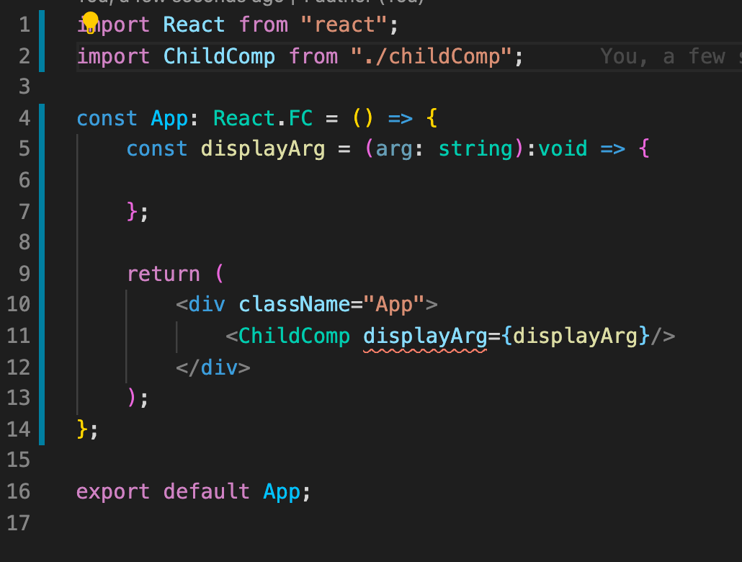Click line number 16 in the gutter
The image size is (742, 562).
click(19, 491)
